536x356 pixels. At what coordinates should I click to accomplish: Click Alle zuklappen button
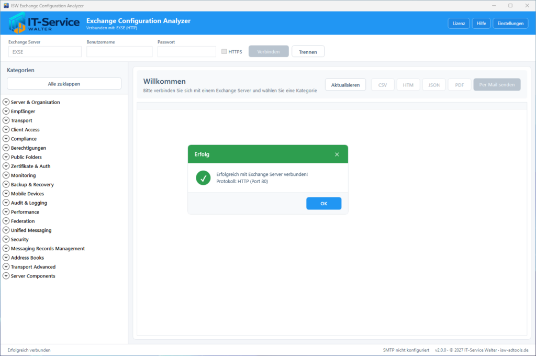(64, 84)
